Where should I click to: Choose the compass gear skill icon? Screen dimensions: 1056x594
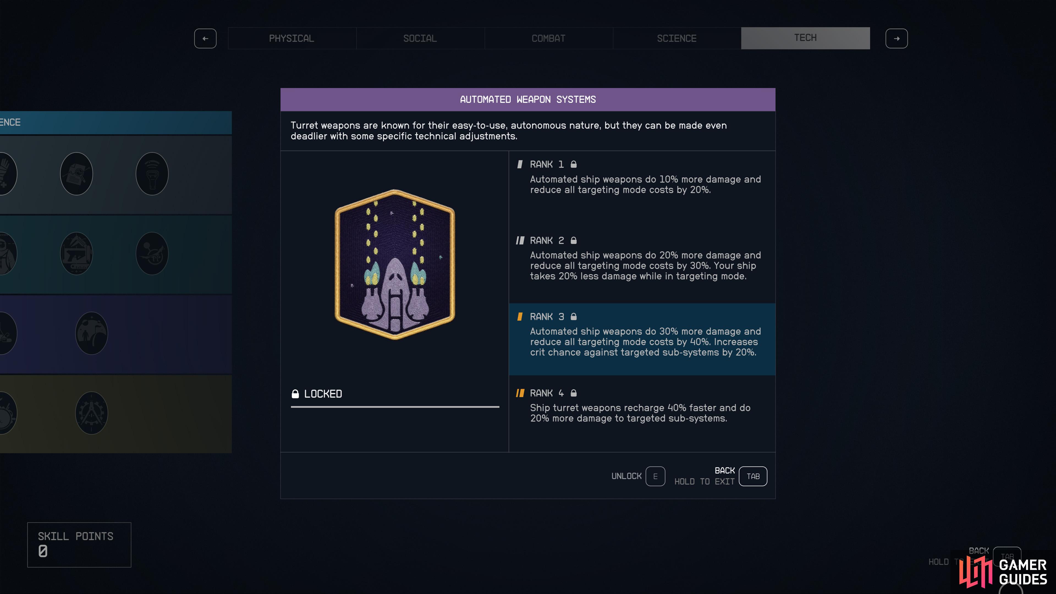92,413
